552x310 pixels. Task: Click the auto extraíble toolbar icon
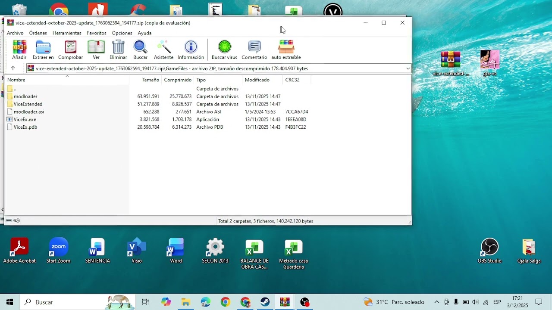pos(286,50)
